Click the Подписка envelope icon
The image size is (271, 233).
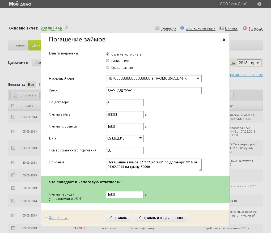pyautogui.click(x=157, y=28)
